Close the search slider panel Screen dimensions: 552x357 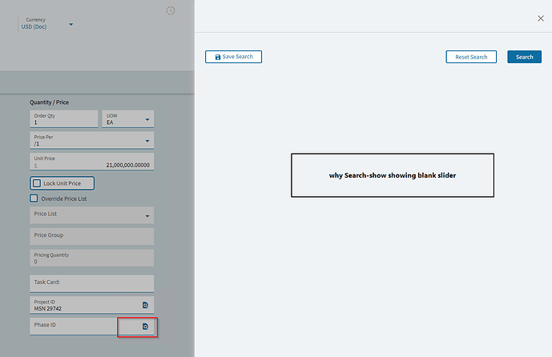[541, 18]
